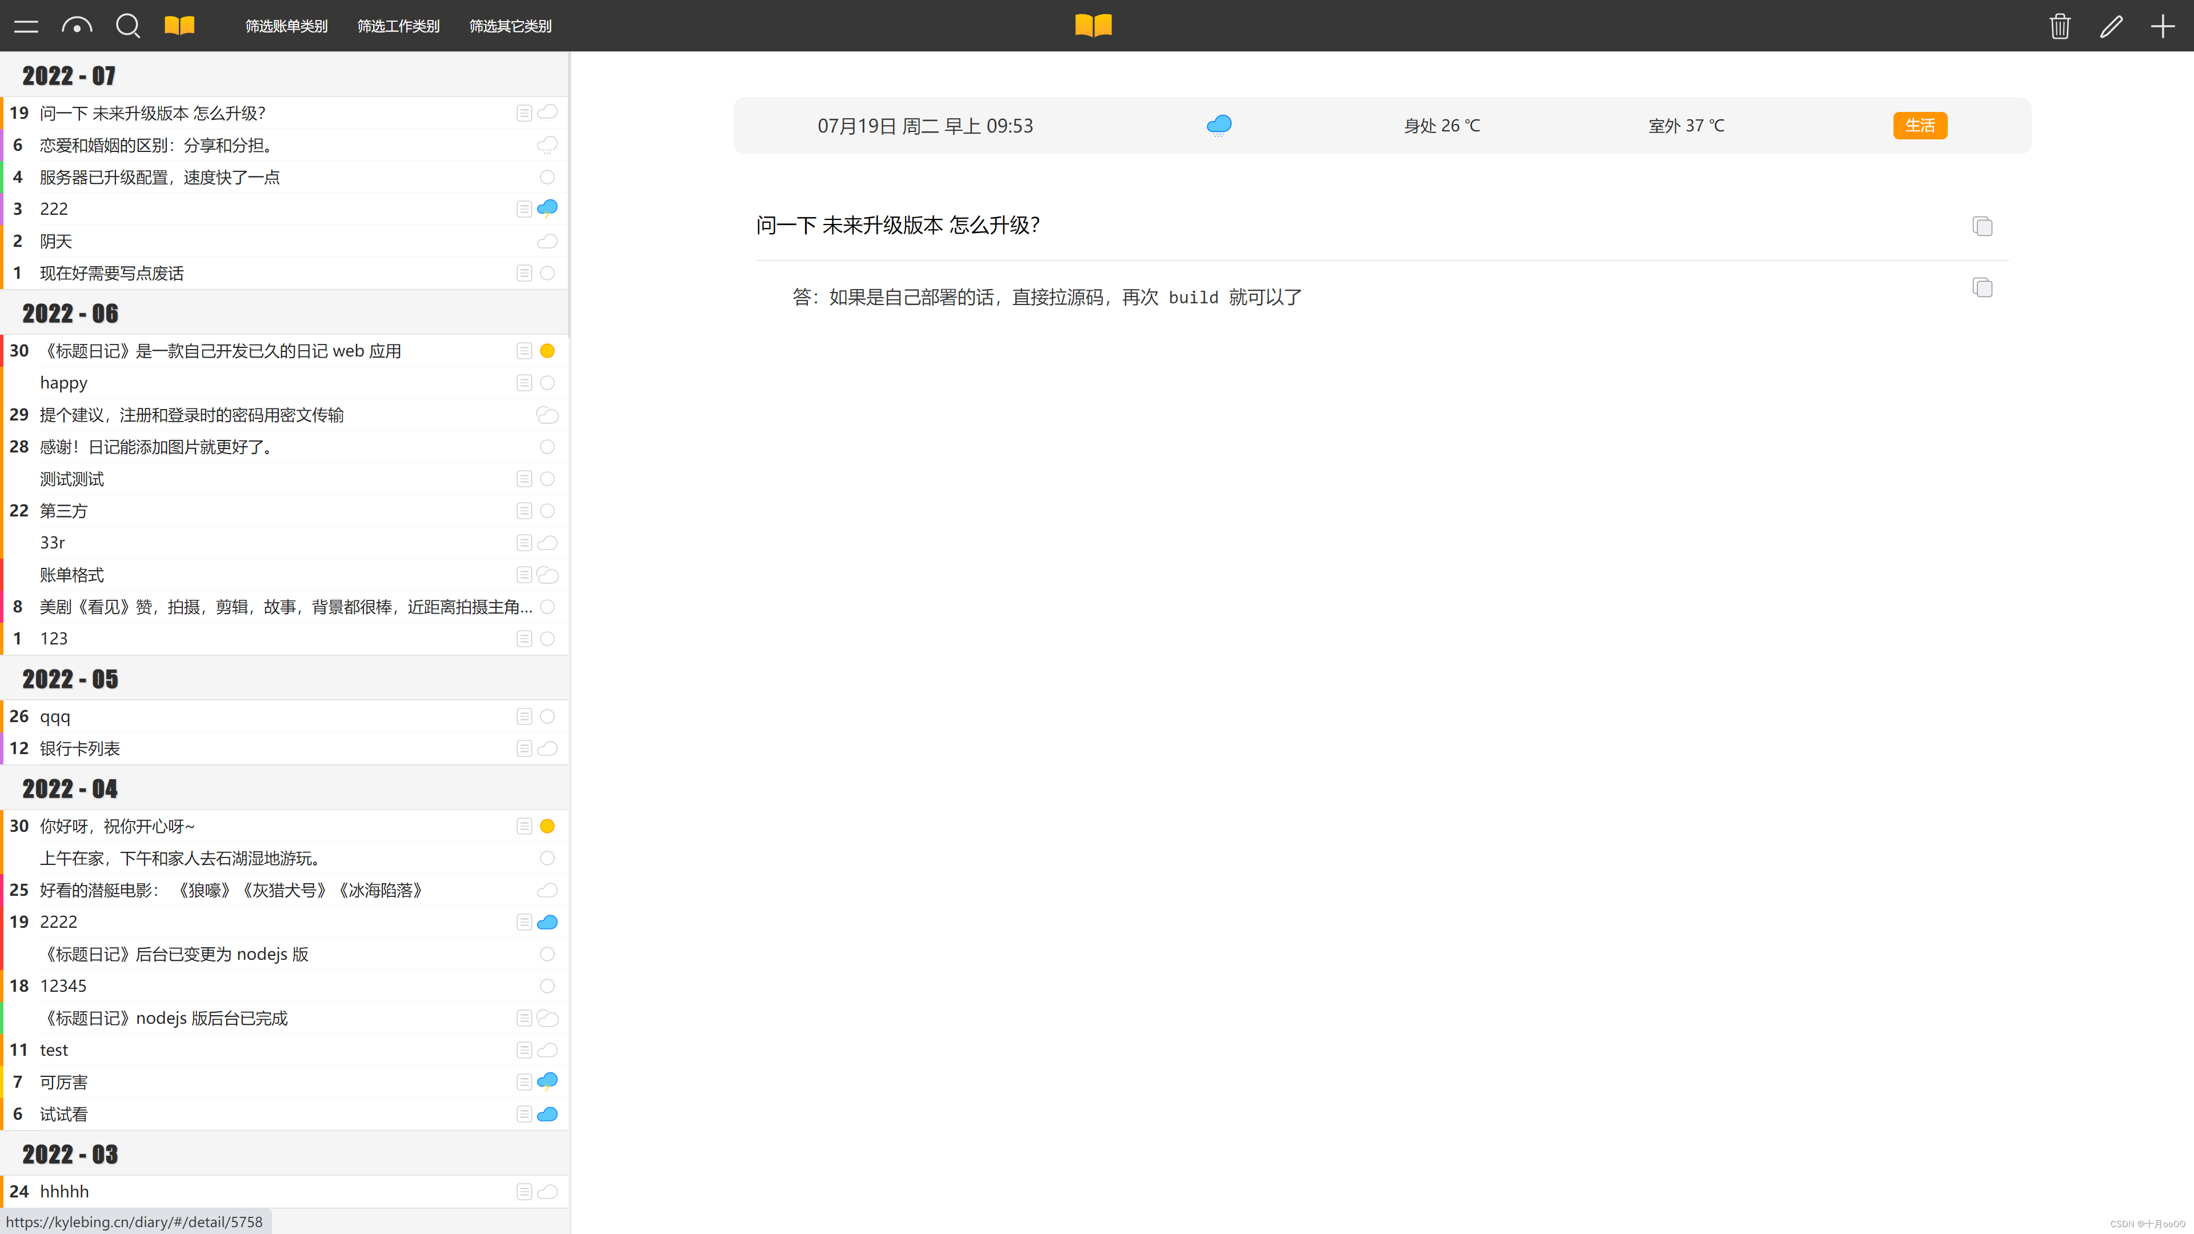Click the 2022 - 06 month header

pyautogui.click(x=71, y=314)
